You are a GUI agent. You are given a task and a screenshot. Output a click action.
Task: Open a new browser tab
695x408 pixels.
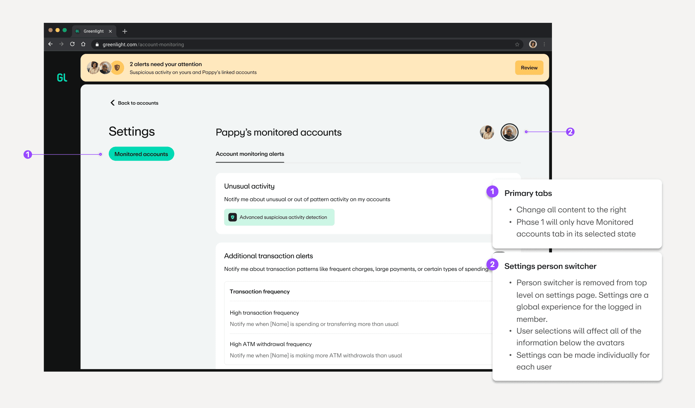[124, 31]
